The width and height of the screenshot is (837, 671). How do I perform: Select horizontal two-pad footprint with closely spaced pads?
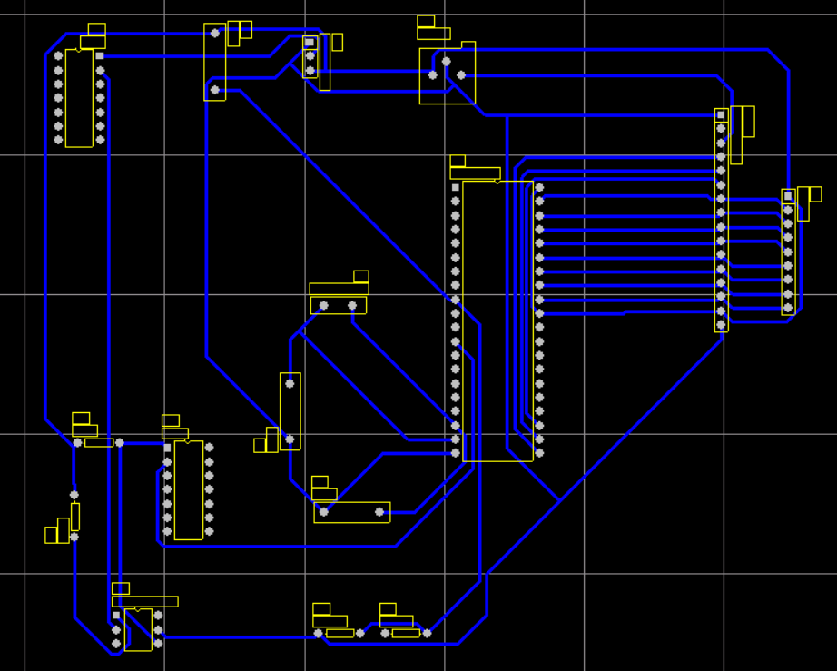[x=339, y=305]
